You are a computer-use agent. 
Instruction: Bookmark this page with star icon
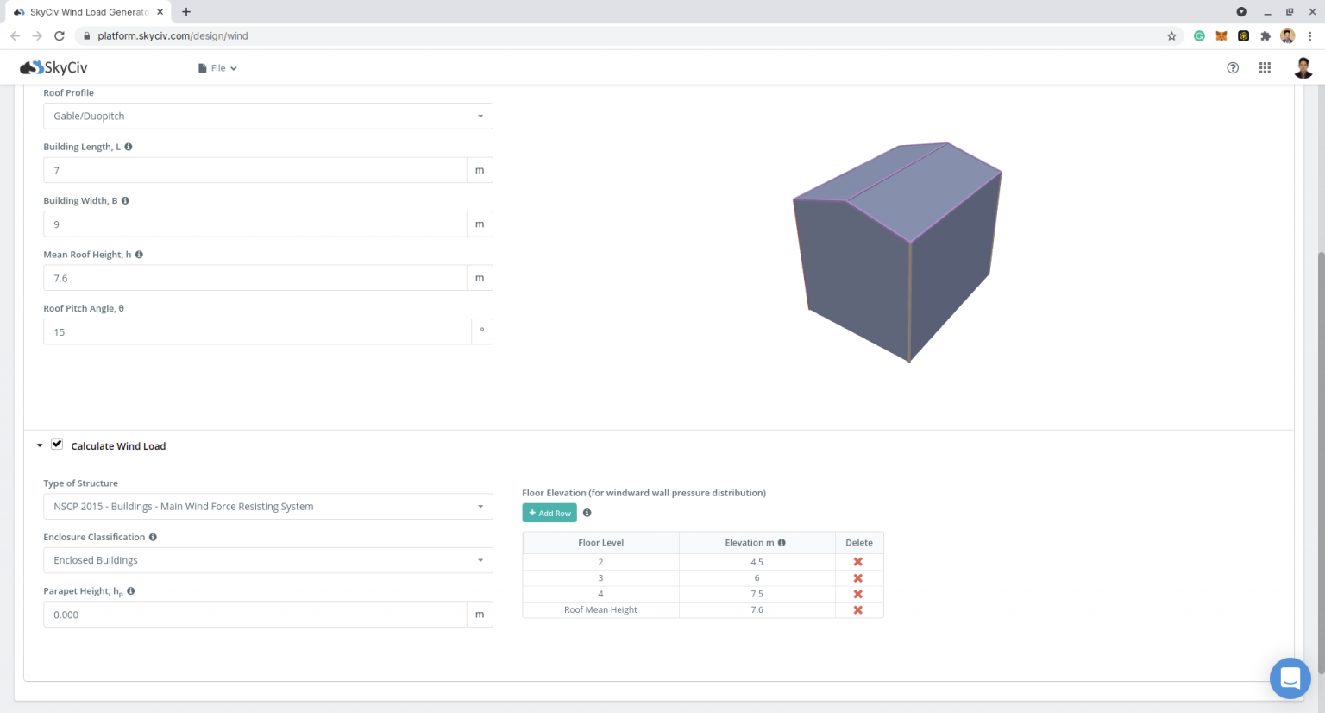[1171, 36]
